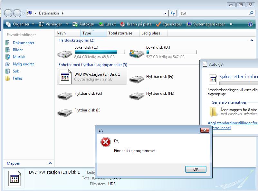
Task: Sort by Ledig plass column header
Action: click(x=153, y=33)
